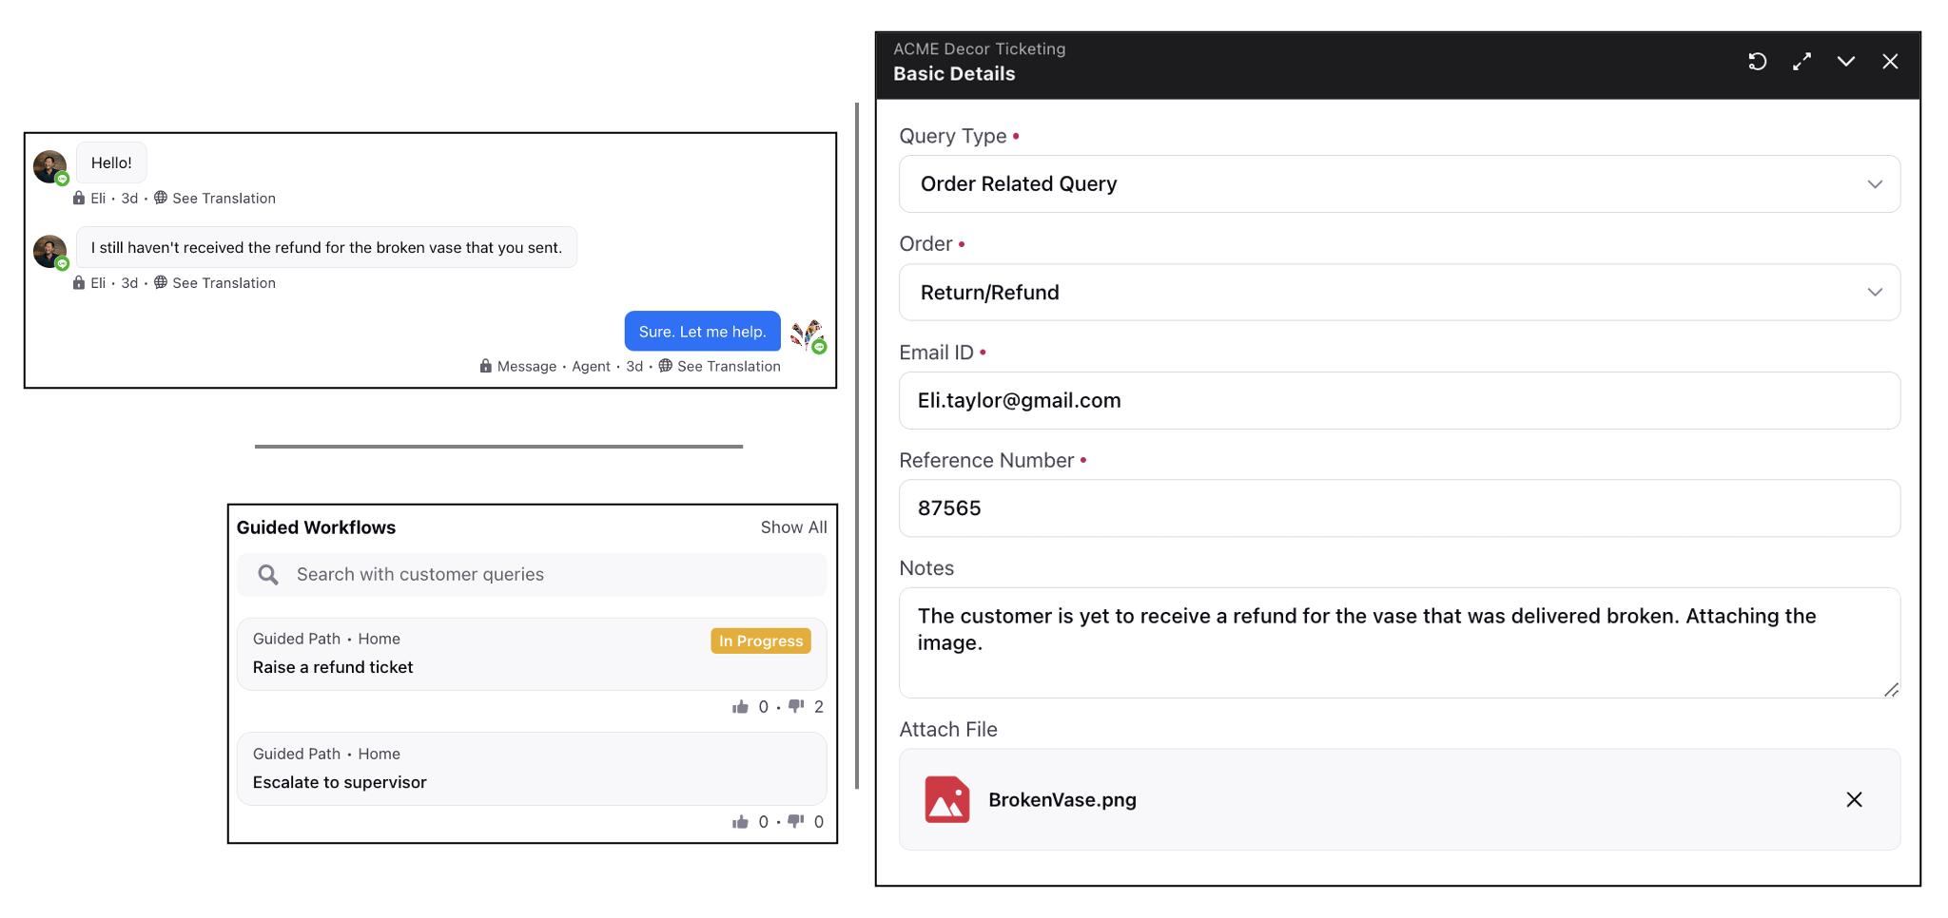
Task: Click the agent avatar beside the reply
Action: pyautogui.click(x=808, y=335)
